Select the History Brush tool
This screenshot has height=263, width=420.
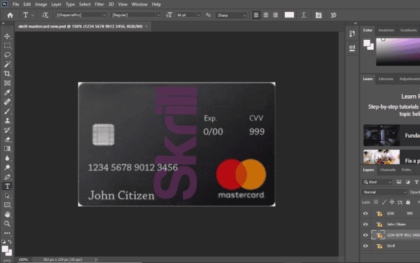[x=7, y=130]
